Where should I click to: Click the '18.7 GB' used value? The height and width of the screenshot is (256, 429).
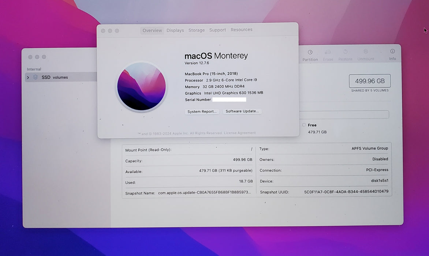246,181
